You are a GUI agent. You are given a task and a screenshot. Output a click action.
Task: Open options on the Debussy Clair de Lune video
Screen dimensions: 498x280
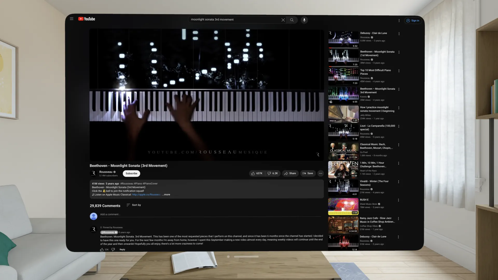(399, 34)
